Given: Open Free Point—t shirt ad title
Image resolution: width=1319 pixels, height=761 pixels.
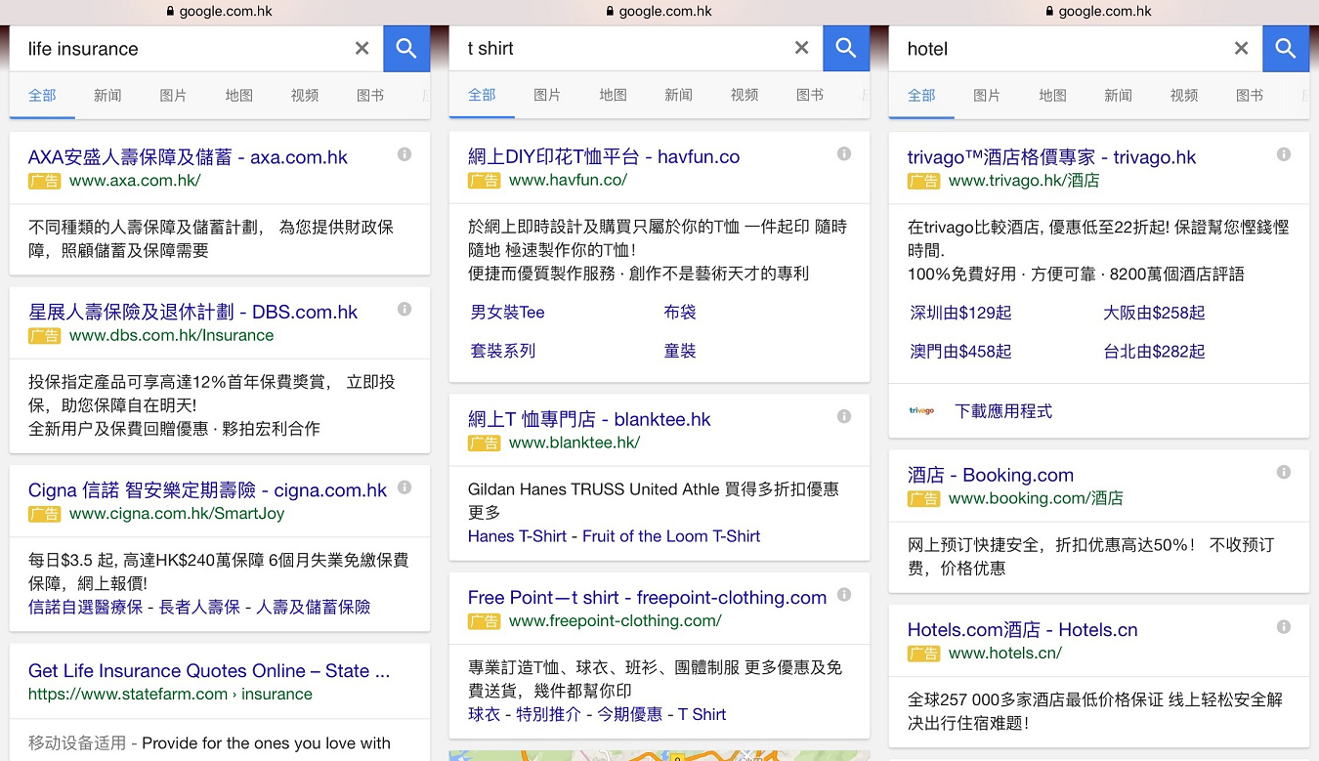Looking at the screenshot, I should click(x=647, y=598).
